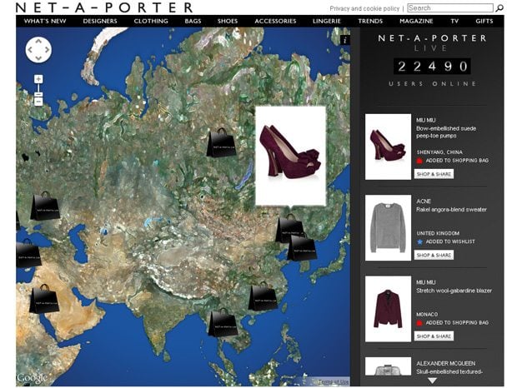The width and height of the screenshot is (517, 388).
Task: Click the shopping bag marker over Africa
Action: pyautogui.click(x=44, y=298)
